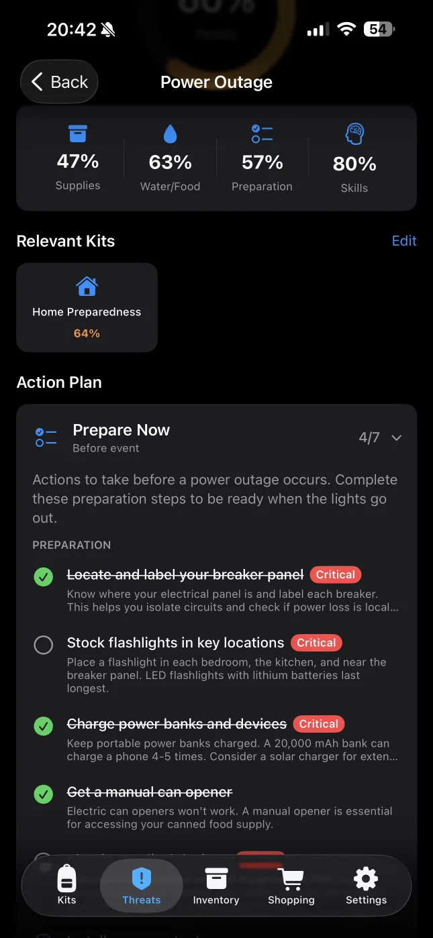Tap the Skills brain icon
The width and height of the screenshot is (433, 938).
[354, 133]
